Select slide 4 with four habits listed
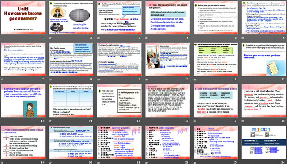 coord(167,18)
